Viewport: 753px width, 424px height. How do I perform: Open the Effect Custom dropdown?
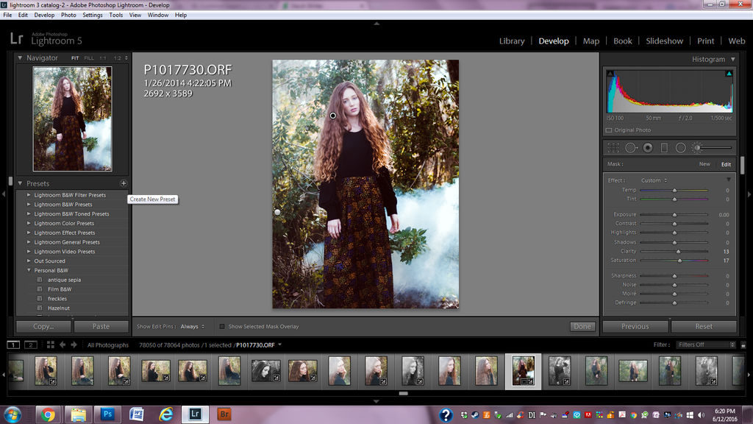coord(654,180)
